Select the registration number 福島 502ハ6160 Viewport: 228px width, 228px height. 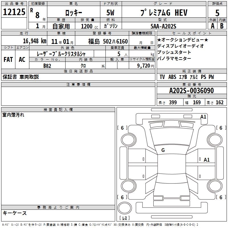(108, 42)
